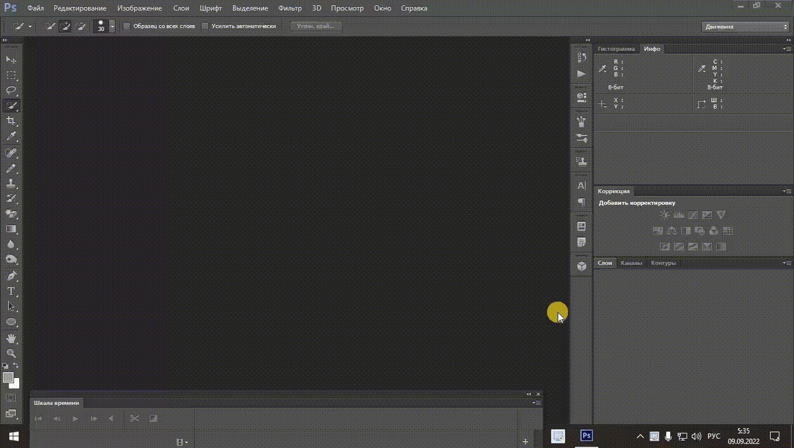
Task: Switch to the Контуры tab
Action: [x=663, y=263]
